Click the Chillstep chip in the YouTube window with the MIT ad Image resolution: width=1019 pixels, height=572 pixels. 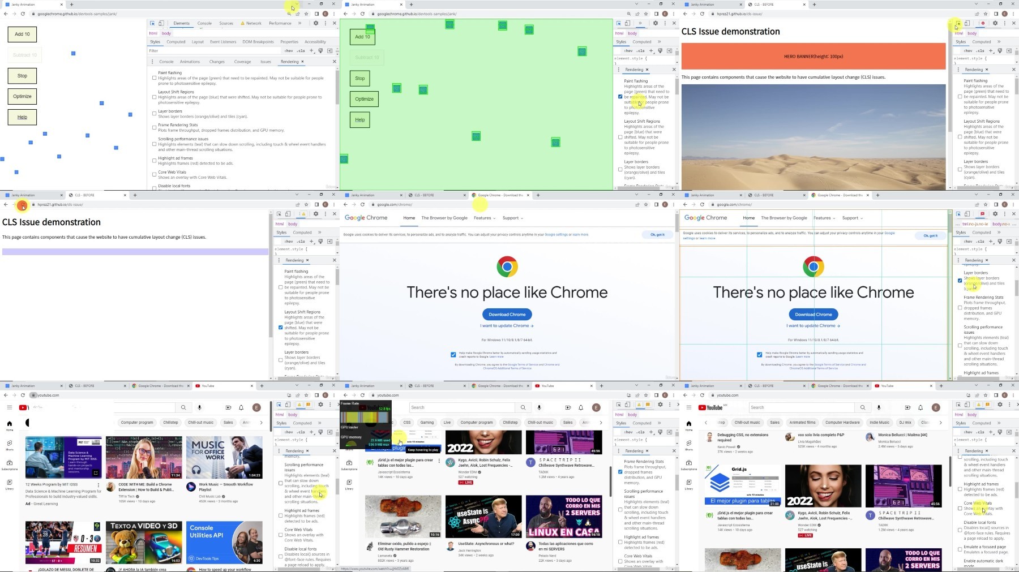pyautogui.click(x=170, y=422)
